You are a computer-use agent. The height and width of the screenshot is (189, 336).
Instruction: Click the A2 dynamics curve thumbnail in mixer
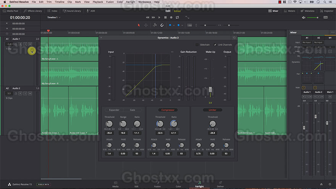coord(318,66)
